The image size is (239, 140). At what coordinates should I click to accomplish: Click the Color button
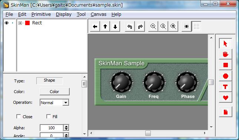pos(54,92)
